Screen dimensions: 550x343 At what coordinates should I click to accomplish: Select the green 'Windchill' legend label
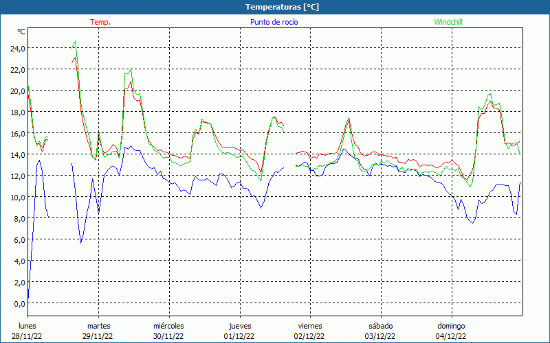tap(448, 22)
